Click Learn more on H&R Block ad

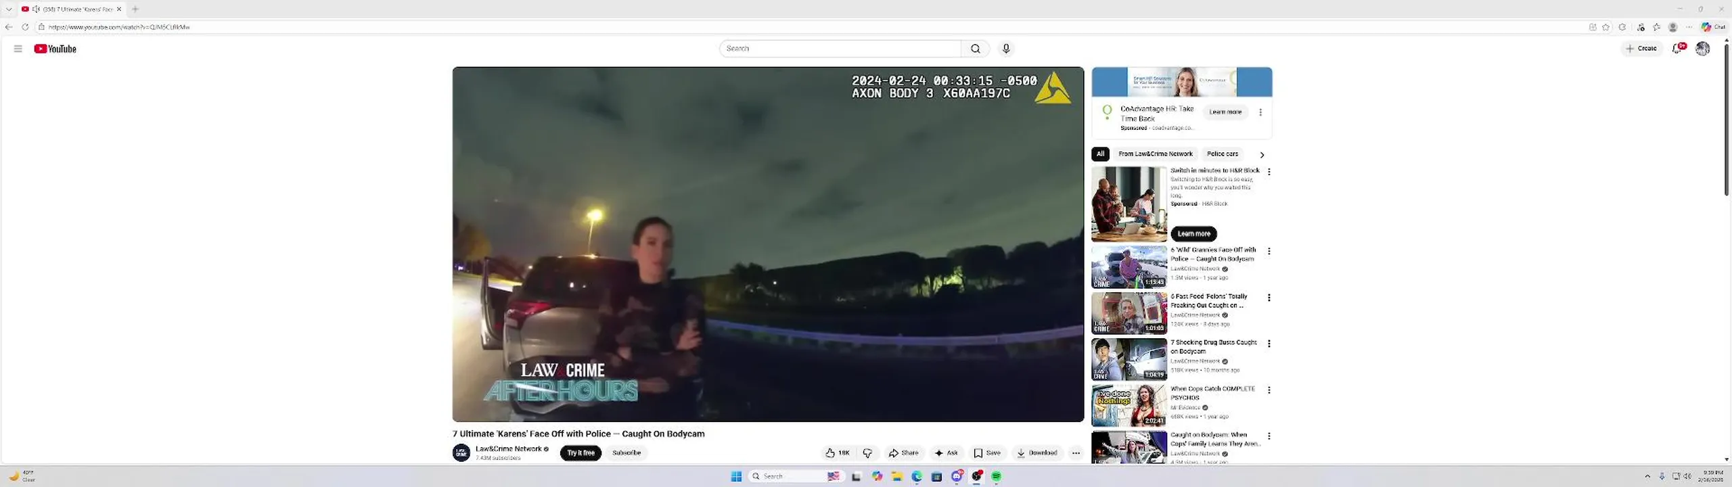tap(1194, 234)
